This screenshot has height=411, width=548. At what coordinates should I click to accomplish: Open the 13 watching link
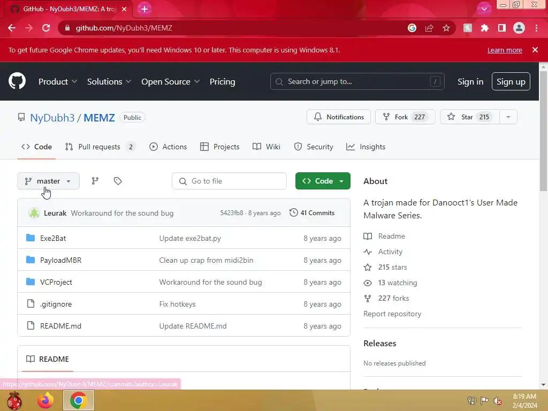[x=398, y=283]
